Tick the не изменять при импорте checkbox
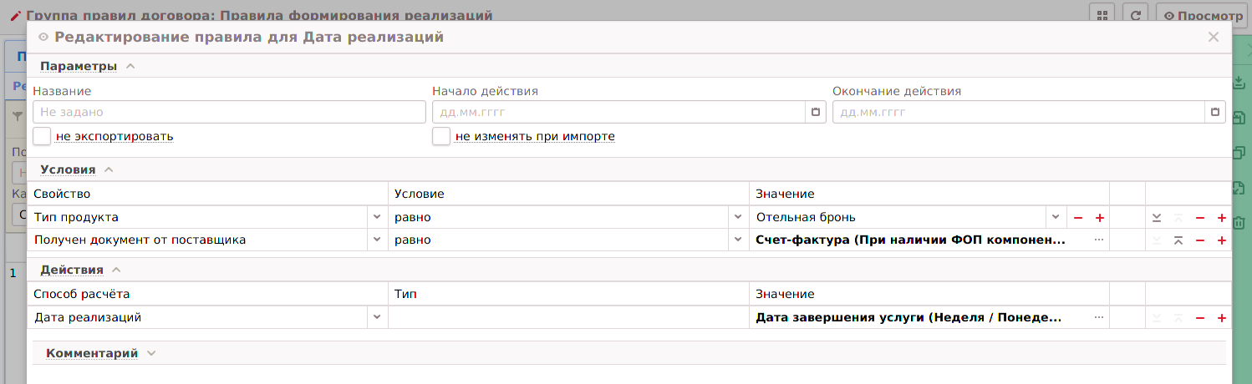Viewport: 1252px width, 384px height. point(441,136)
